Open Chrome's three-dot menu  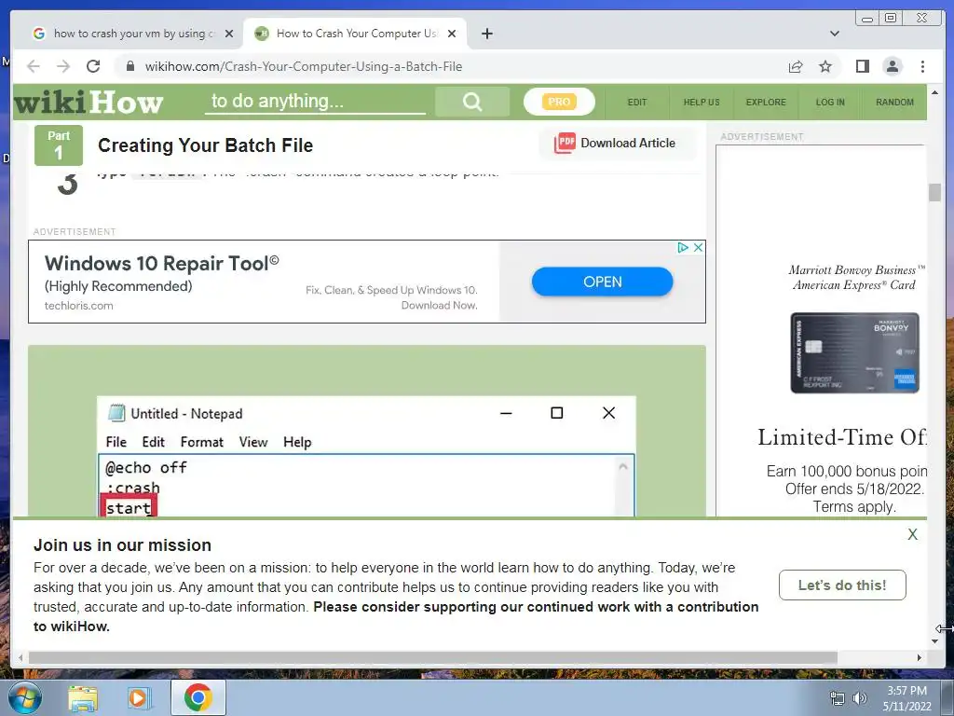(x=922, y=66)
